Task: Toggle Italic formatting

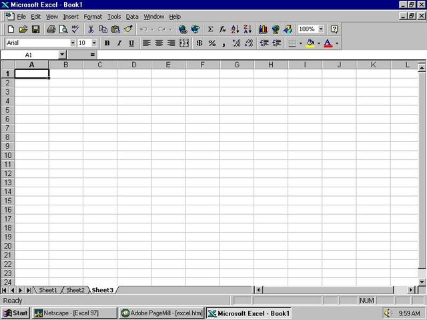Action: tap(119, 43)
